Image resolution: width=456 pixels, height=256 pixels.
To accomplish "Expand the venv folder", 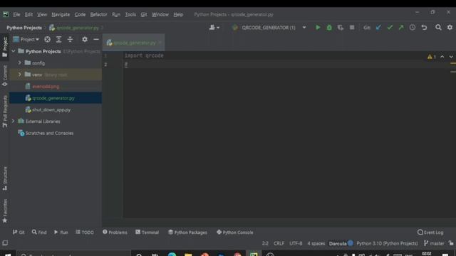I will click(20, 75).
